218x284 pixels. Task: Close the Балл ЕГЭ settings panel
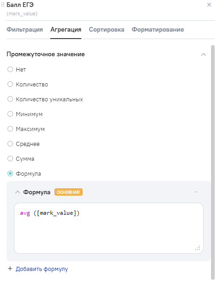pos(209,5)
